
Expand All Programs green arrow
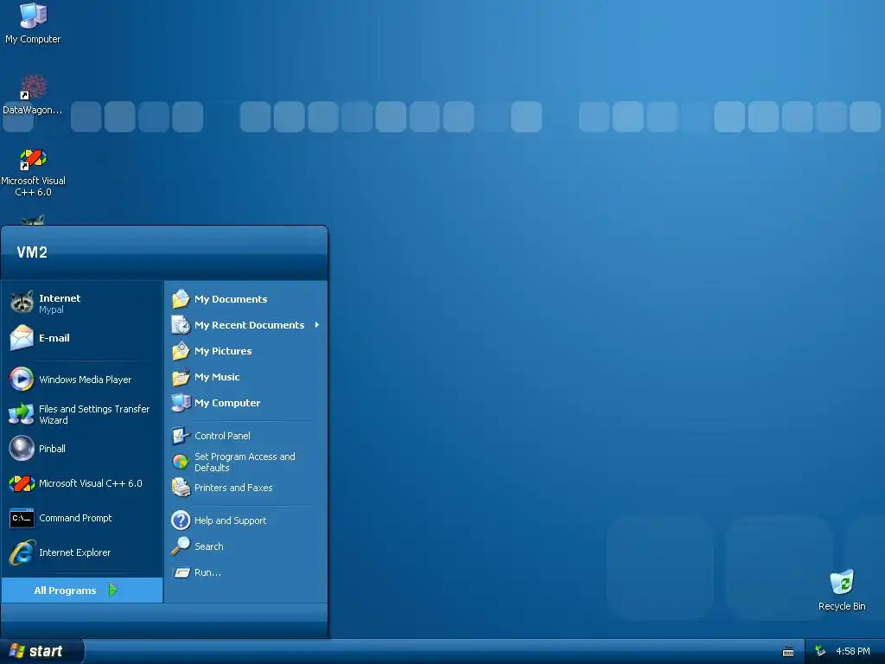pos(113,590)
